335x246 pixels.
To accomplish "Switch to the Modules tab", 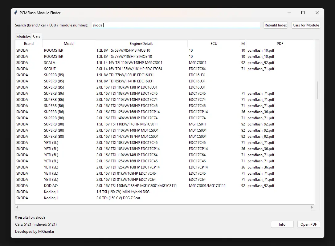I will [x=23, y=37].
